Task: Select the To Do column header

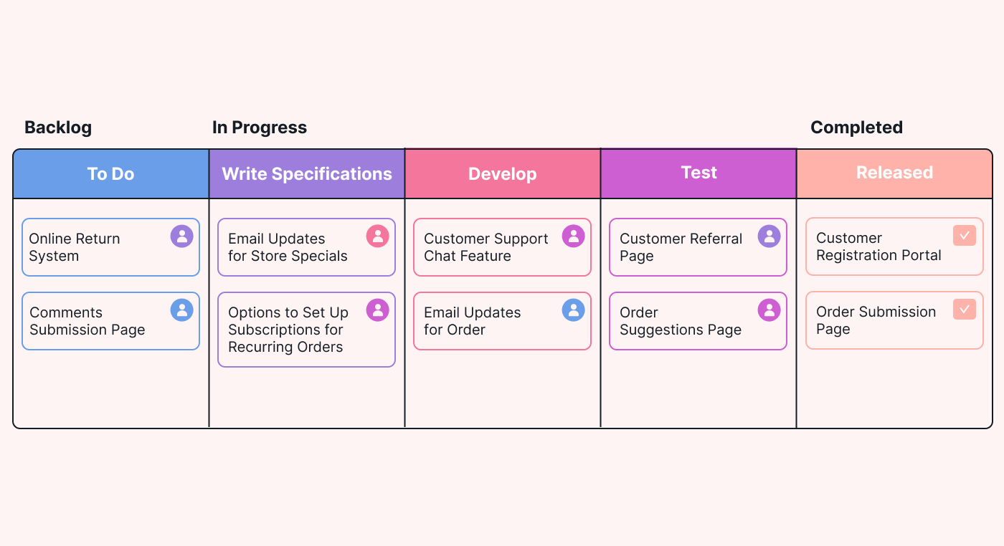Action: [111, 174]
